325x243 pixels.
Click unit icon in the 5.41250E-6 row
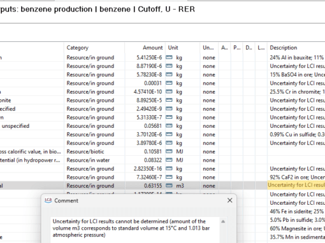(x=169, y=57)
